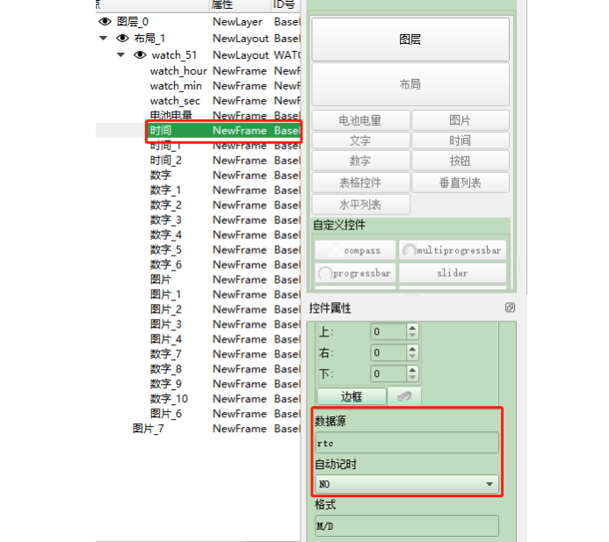This screenshot has width=609, height=542.
Task: Select the 数字 tree row
Action: (198, 175)
